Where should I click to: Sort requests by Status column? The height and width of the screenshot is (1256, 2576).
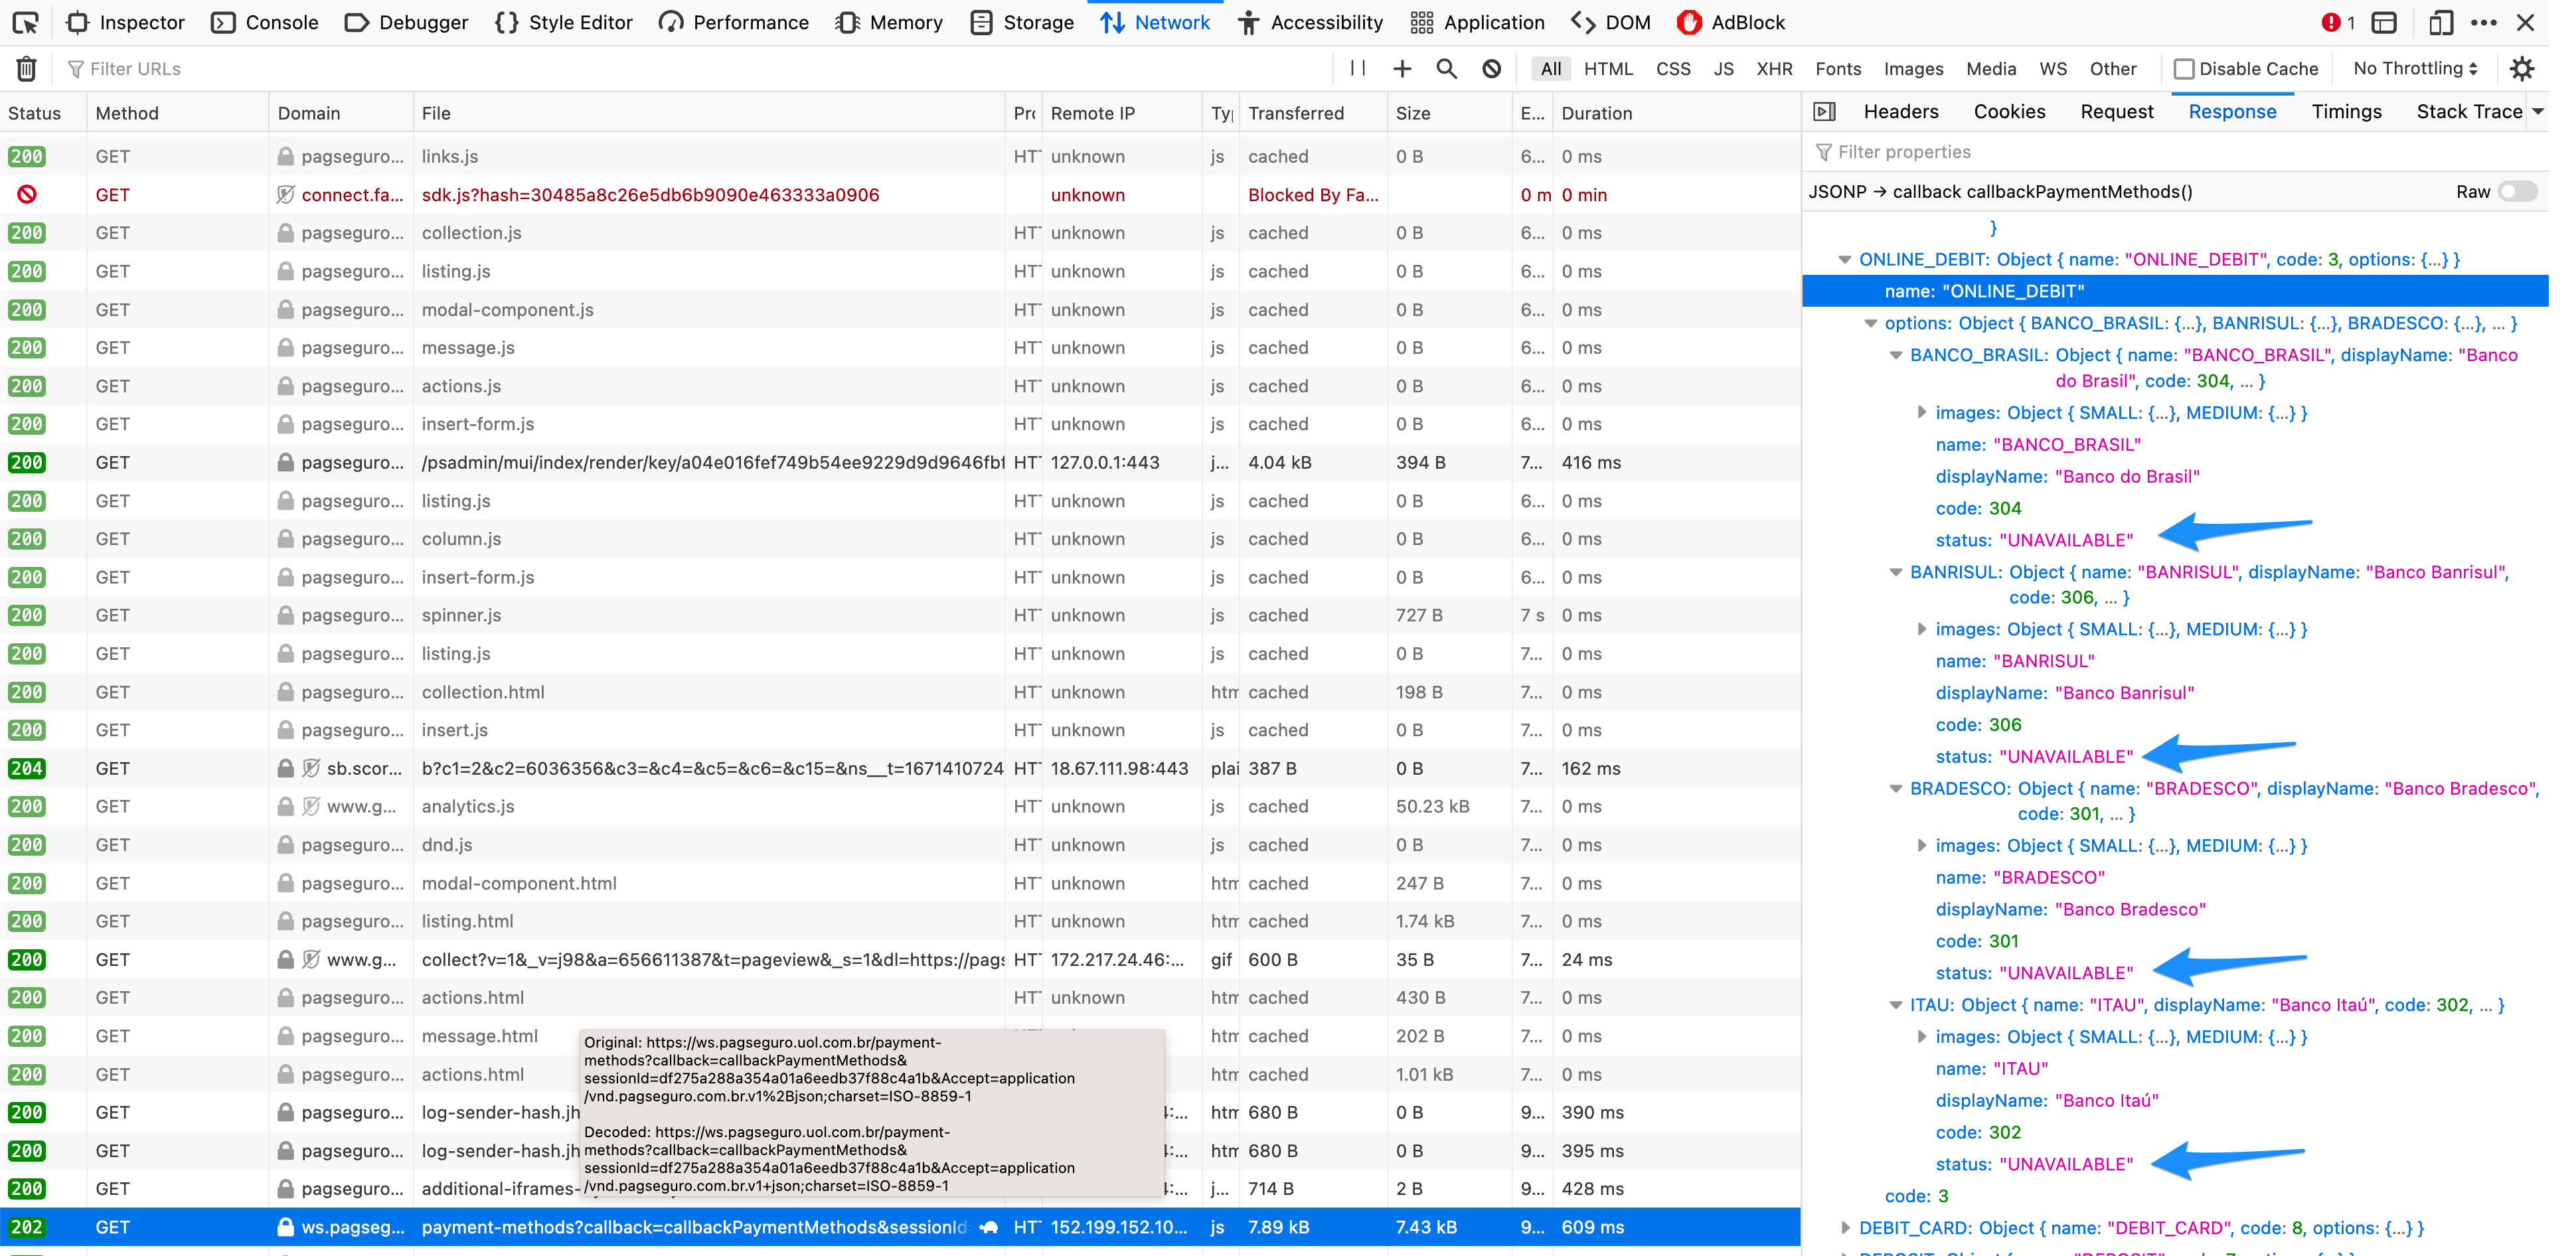(x=43, y=113)
